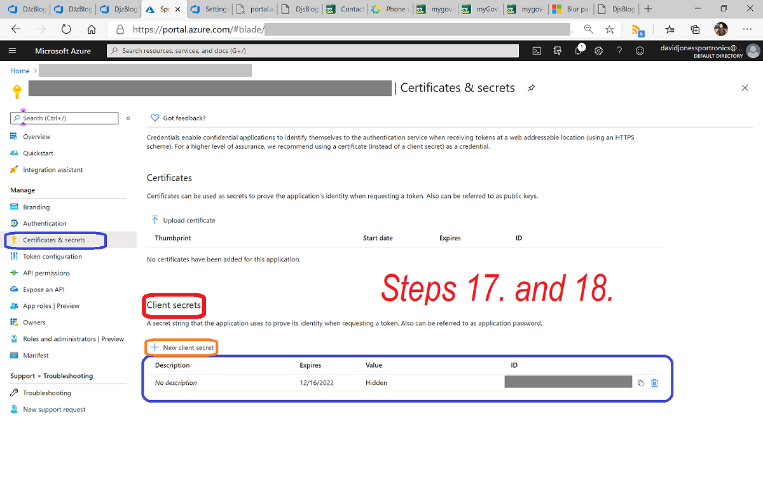The width and height of the screenshot is (763, 486).
Task: Switch to the Settings browser tab
Action: [209, 9]
